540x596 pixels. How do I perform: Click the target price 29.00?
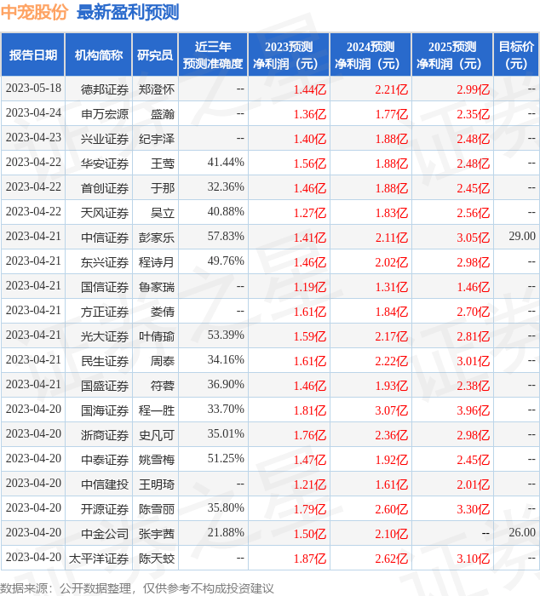click(x=522, y=237)
